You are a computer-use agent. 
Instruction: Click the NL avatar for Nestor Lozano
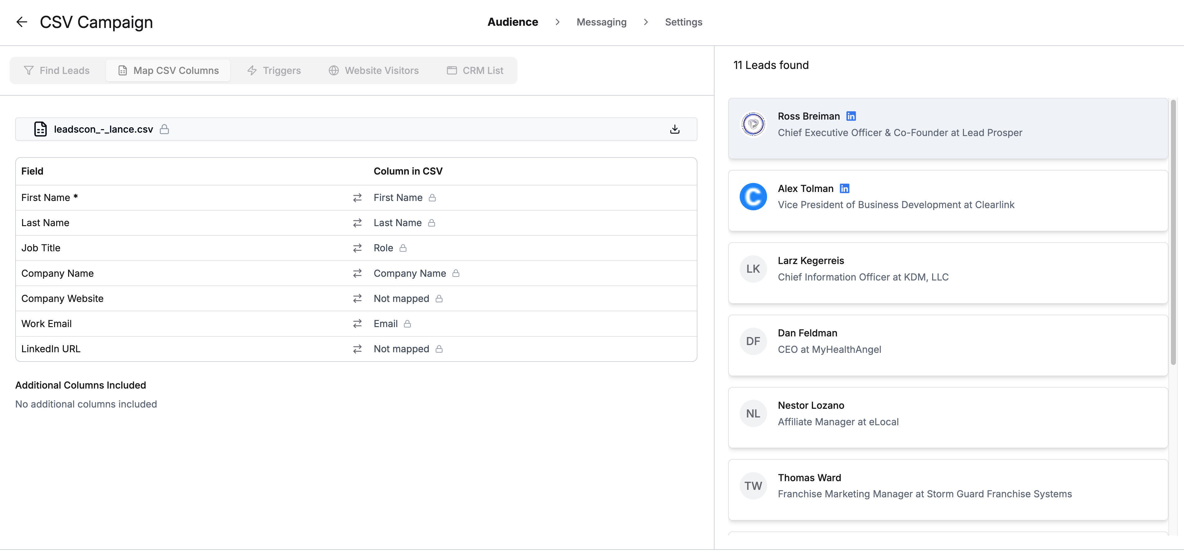click(753, 414)
